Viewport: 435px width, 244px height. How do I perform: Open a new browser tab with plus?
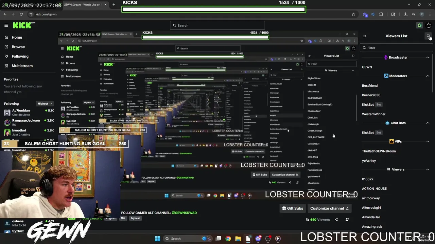[114, 5]
